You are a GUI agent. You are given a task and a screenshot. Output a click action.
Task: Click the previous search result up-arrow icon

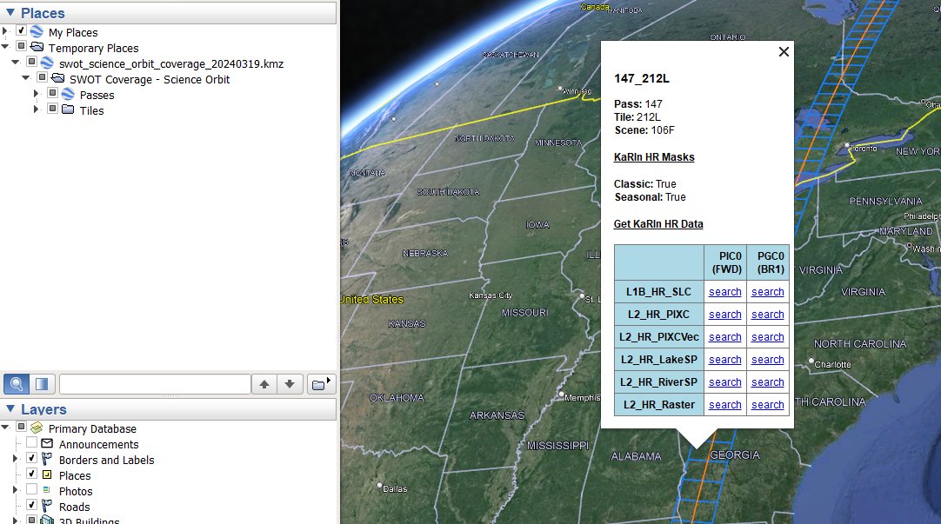pos(264,383)
